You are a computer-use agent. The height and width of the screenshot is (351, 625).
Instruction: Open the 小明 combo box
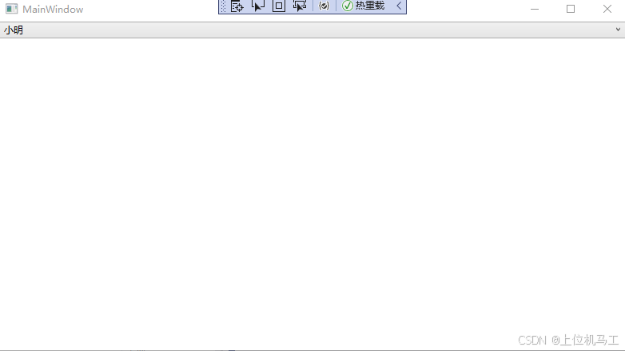312,30
